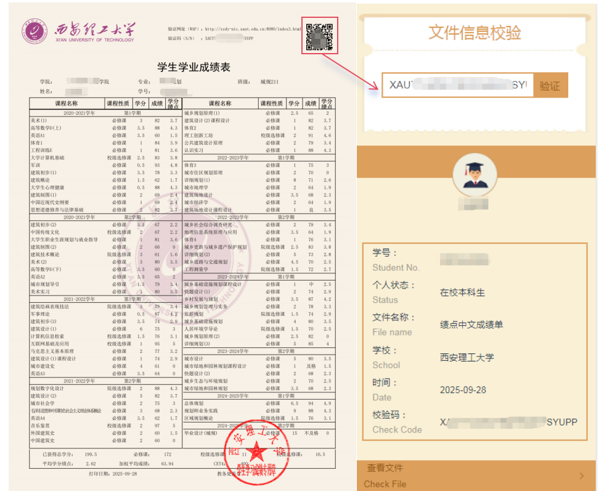The height and width of the screenshot is (491, 599).
Task: Click the date value 2025-09-28
Action: tap(462, 390)
